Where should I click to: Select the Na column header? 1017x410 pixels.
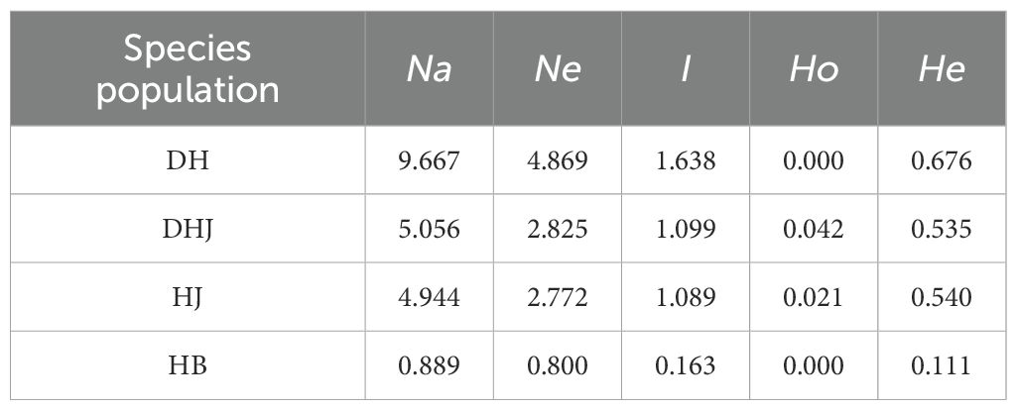429,69
